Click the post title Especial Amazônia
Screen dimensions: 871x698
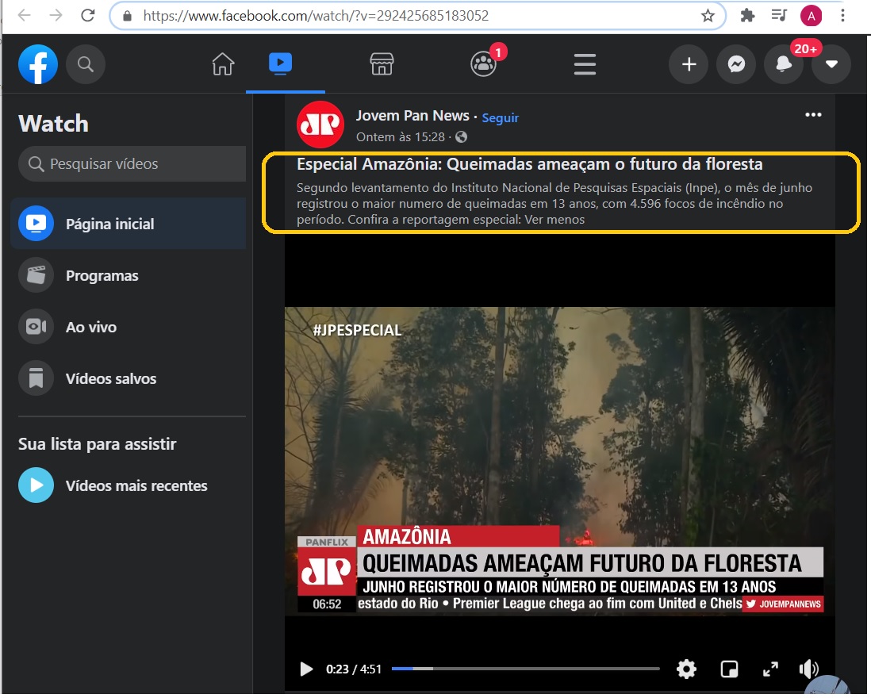[x=529, y=164]
